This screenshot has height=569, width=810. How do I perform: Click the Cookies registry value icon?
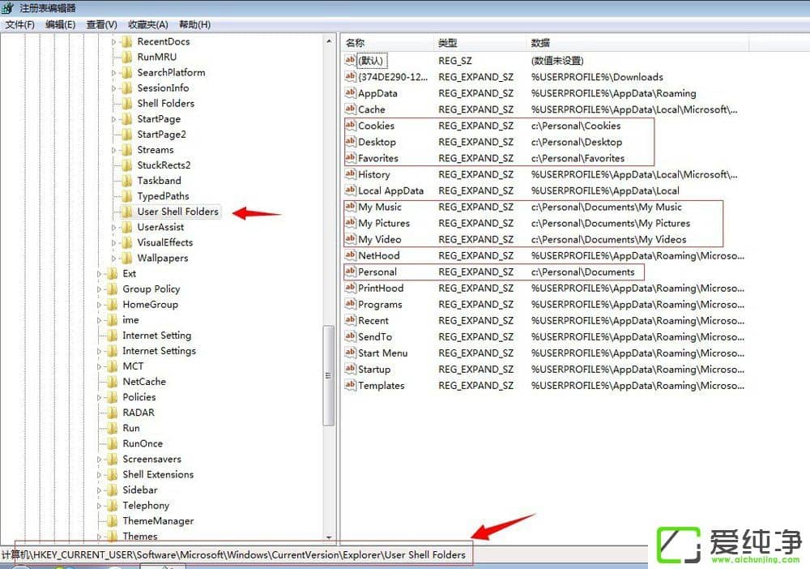coord(351,126)
